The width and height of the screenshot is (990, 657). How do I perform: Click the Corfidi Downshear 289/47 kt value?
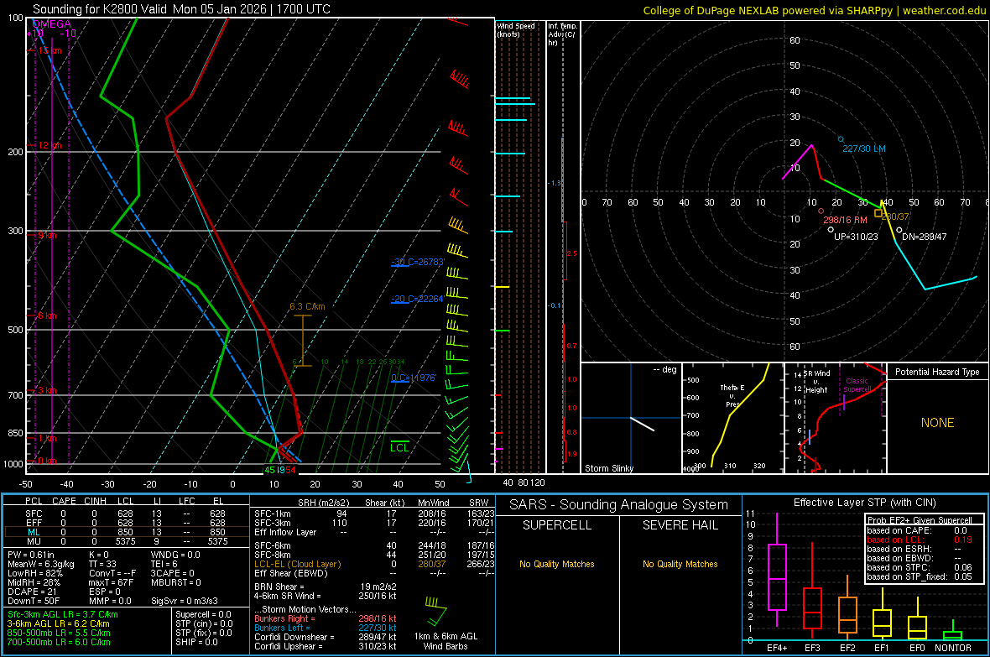[x=377, y=637]
